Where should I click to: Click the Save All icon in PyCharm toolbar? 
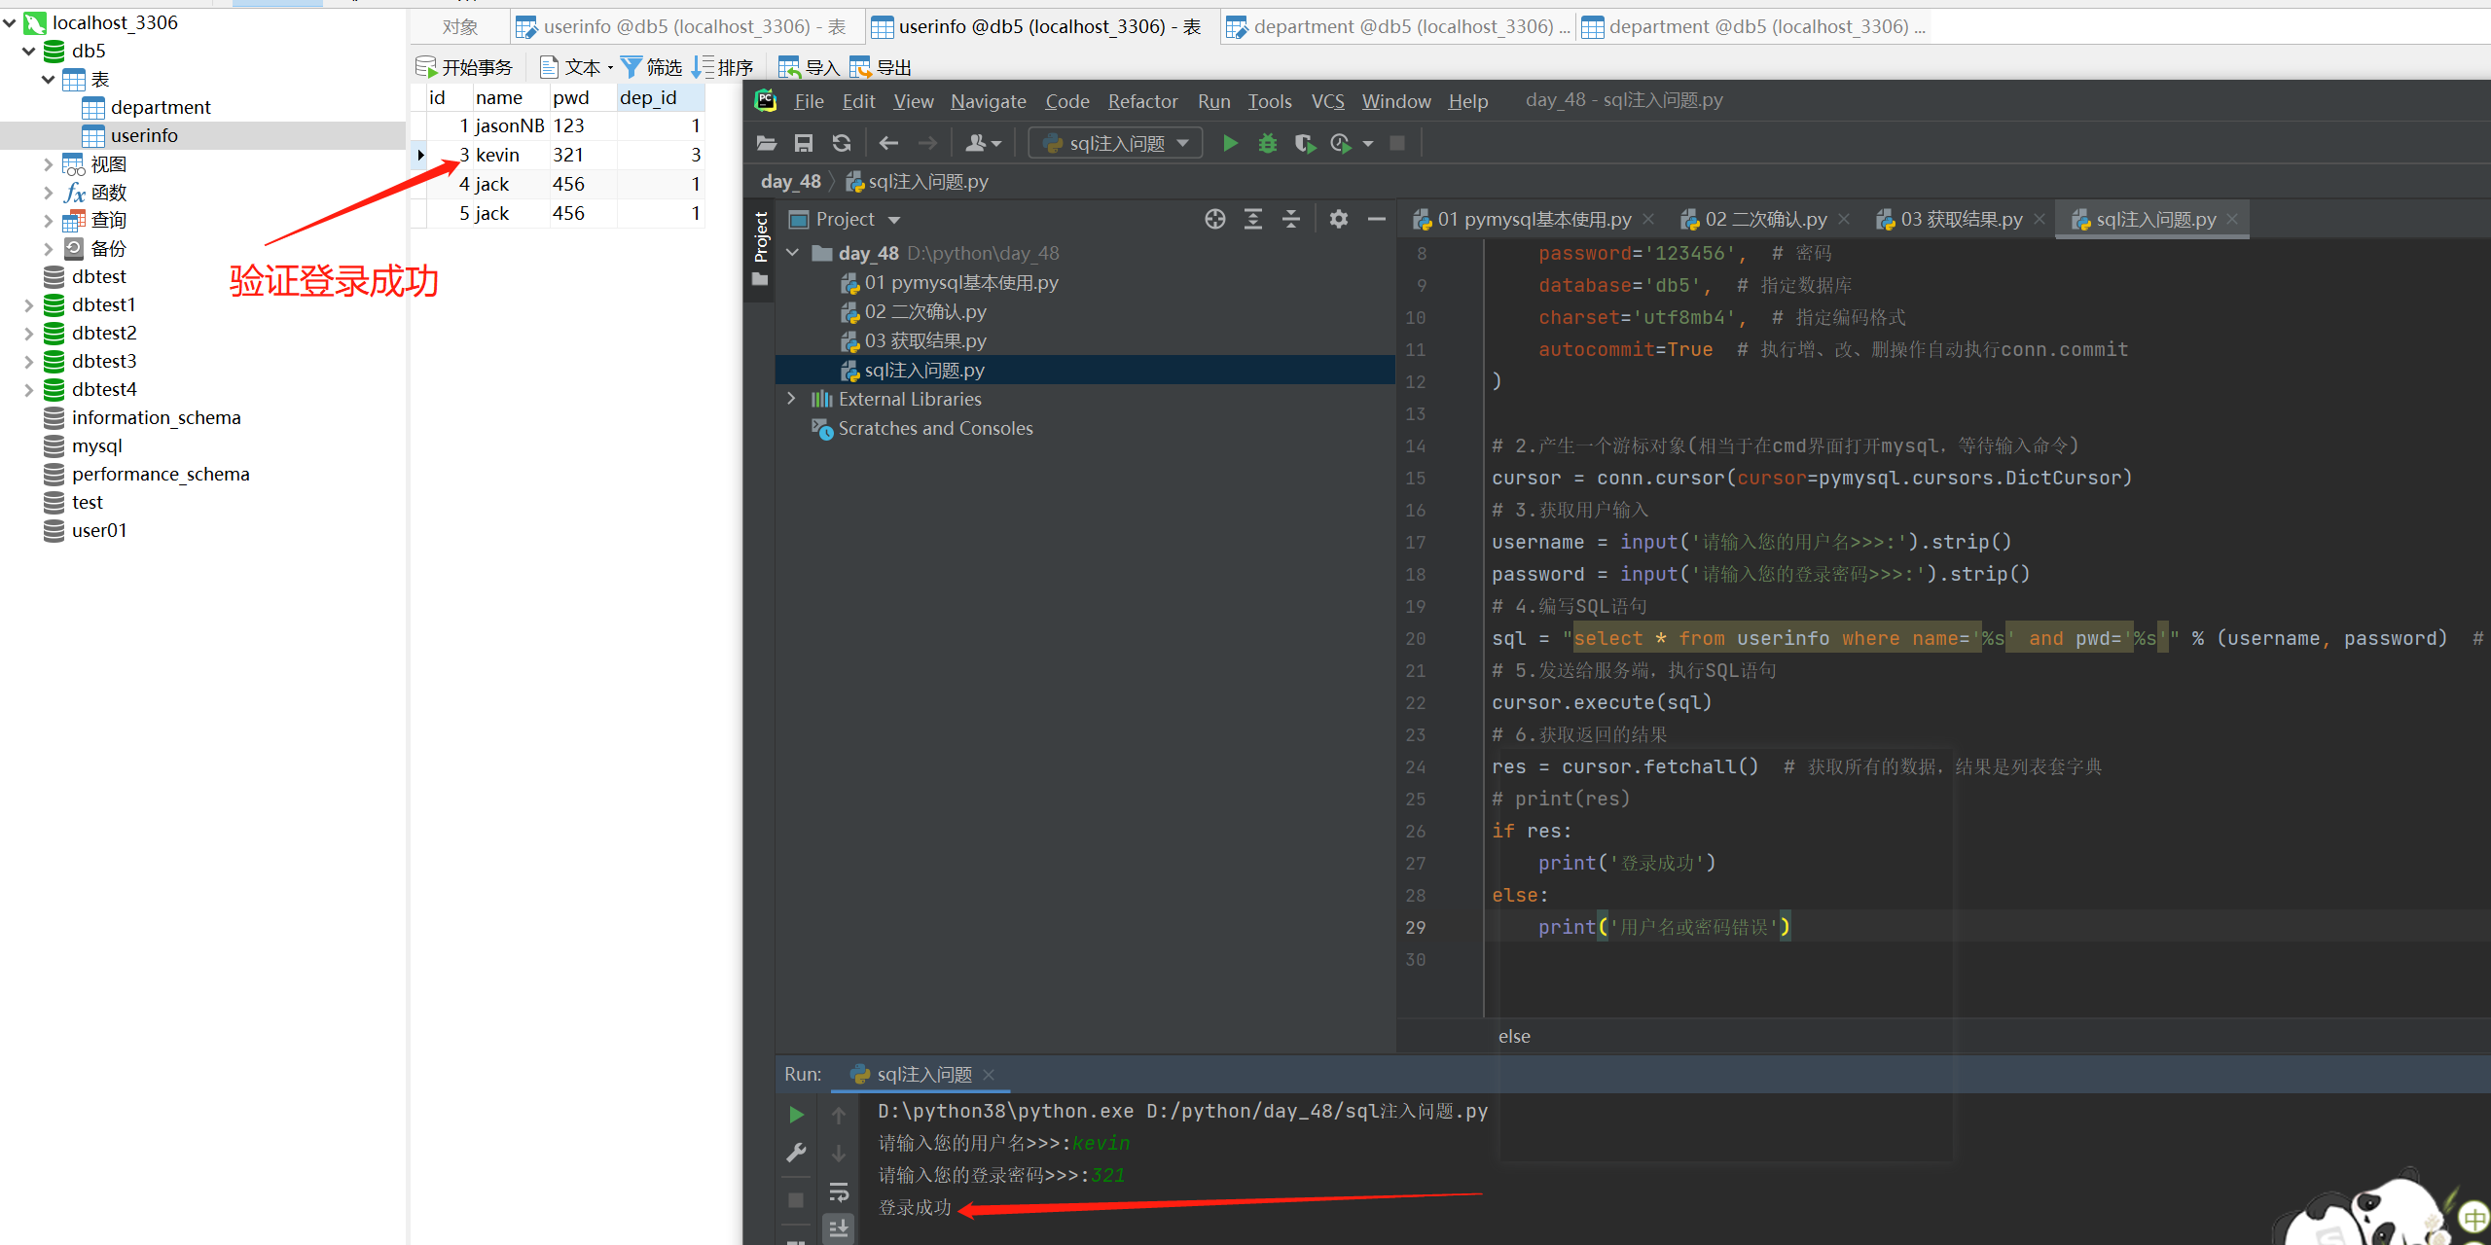tap(804, 144)
